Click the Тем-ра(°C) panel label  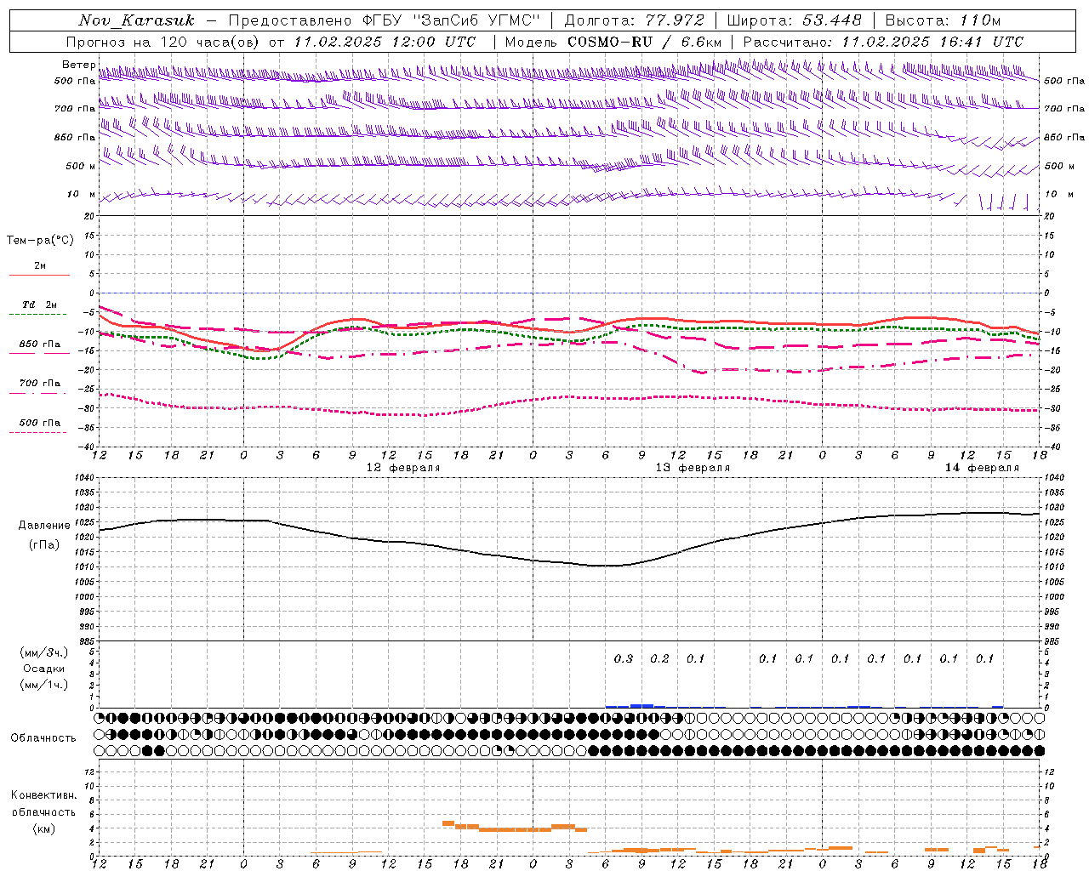(x=40, y=241)
